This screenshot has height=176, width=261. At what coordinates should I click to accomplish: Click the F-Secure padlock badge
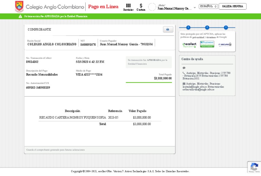coord(225,45)
